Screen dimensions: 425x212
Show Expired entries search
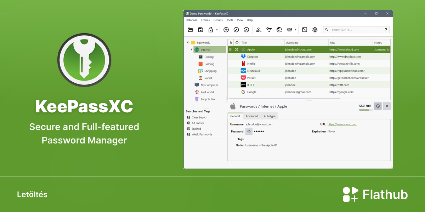[194, 129]
